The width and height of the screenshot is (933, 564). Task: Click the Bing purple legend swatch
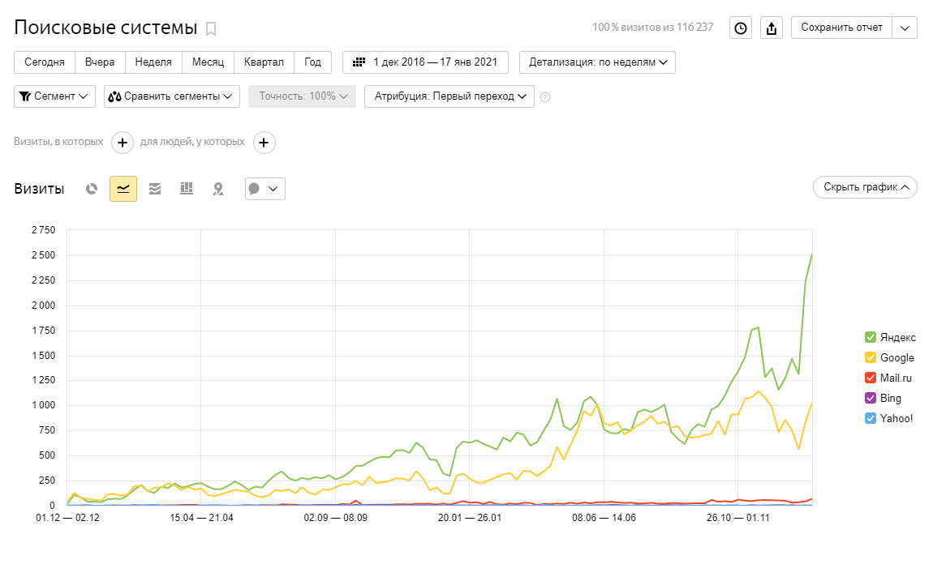click(x=871, y=398)
